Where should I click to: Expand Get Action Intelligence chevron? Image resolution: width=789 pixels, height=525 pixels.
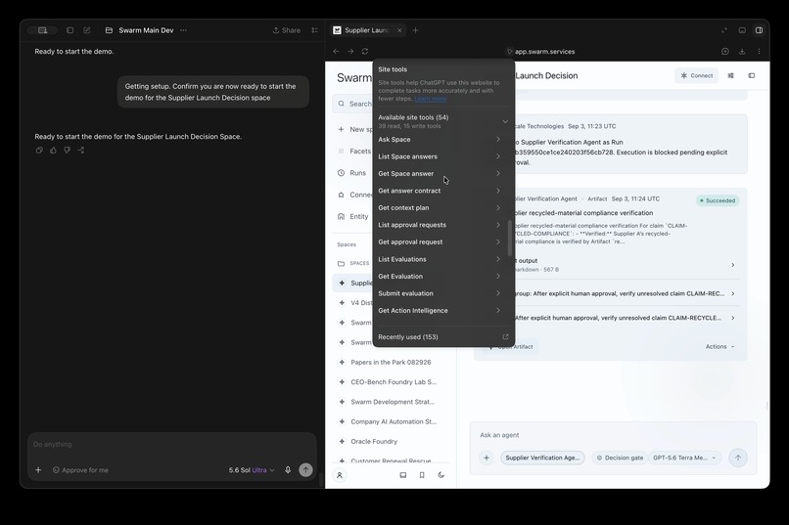[x=498, y=311]
